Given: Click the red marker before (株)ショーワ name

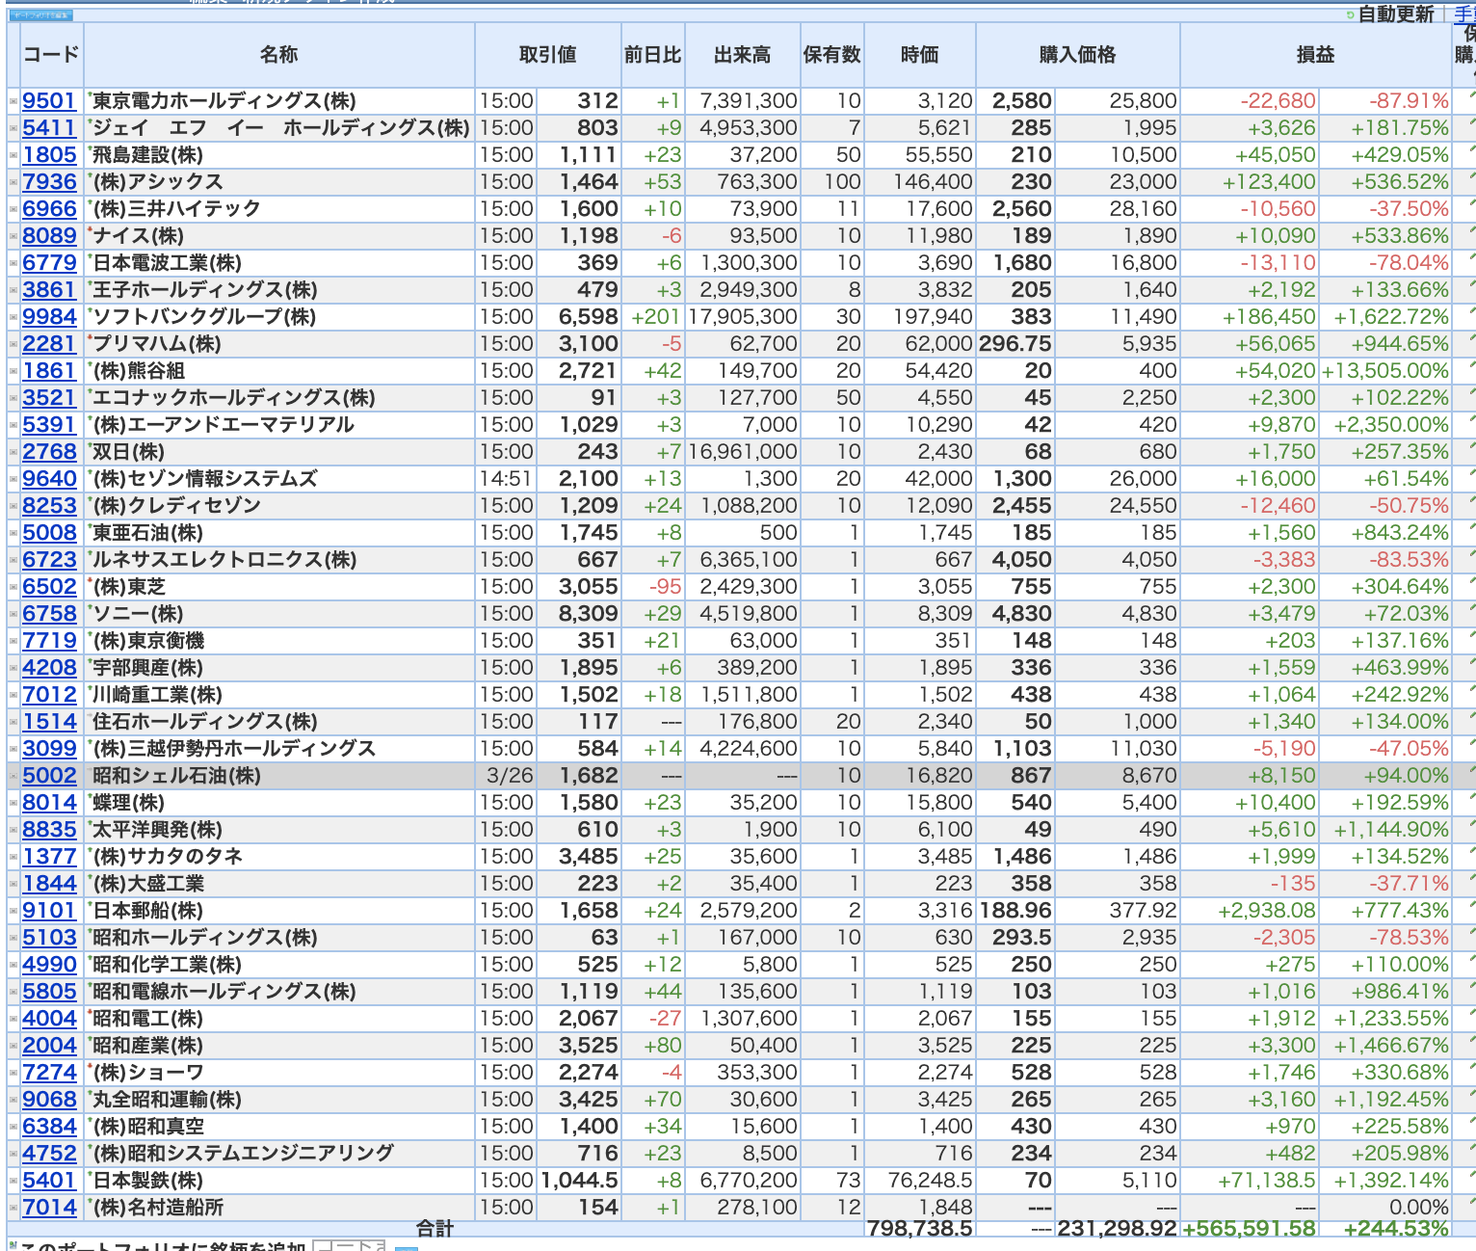Looking at the screenshot, I should 90,1066.
